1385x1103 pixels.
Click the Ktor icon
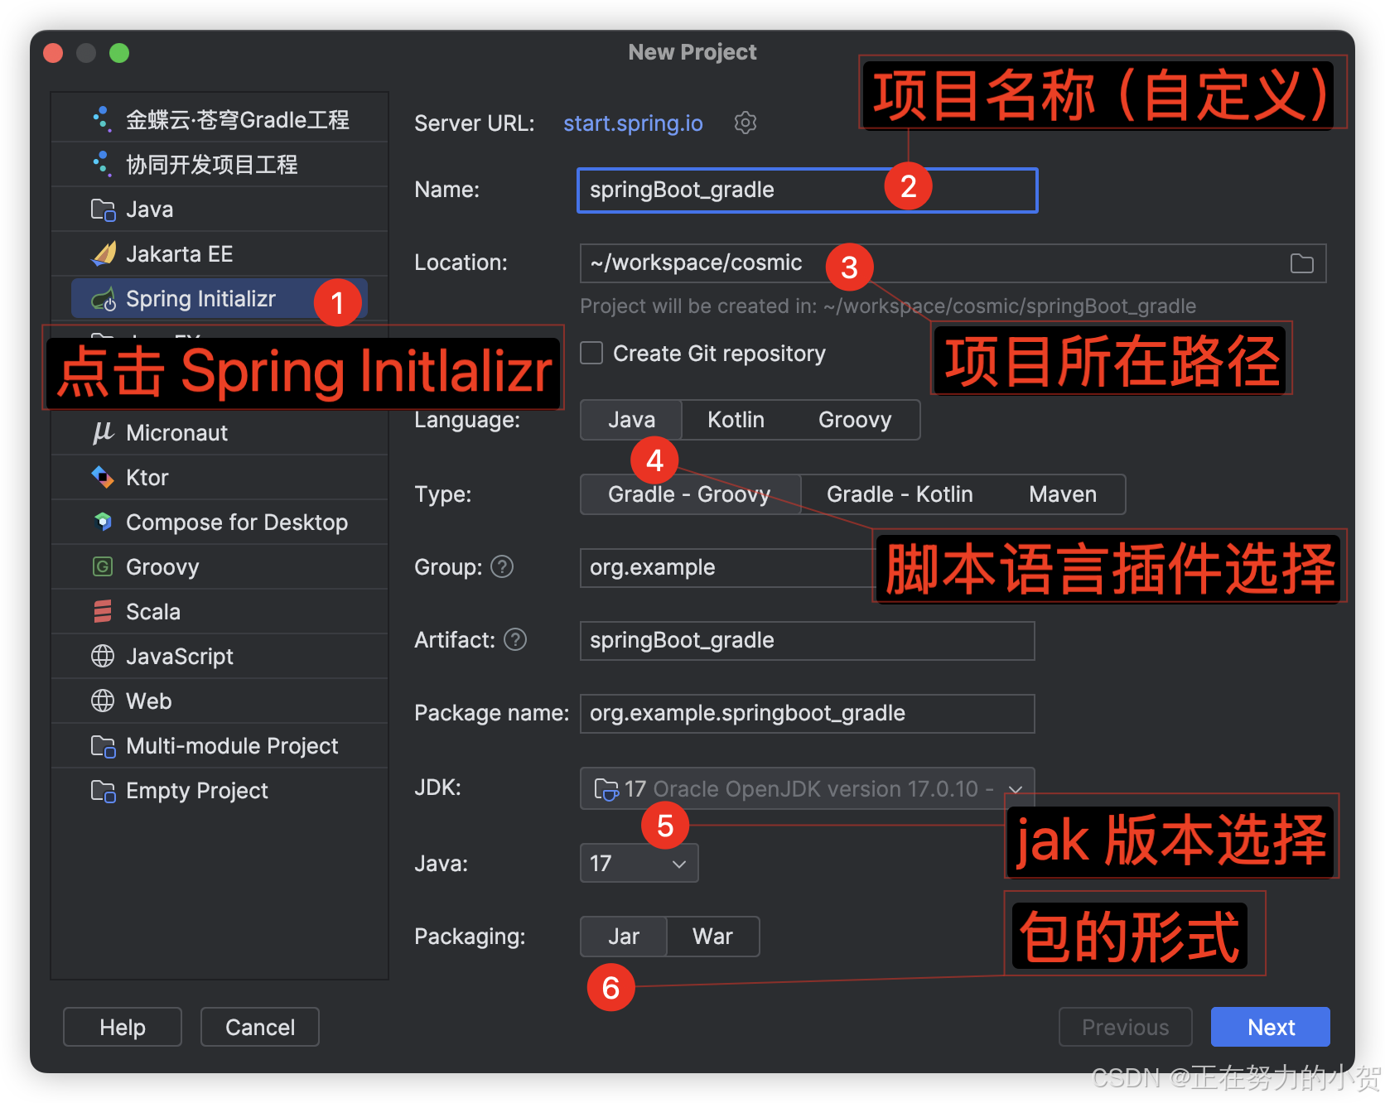tap(103, 477)
